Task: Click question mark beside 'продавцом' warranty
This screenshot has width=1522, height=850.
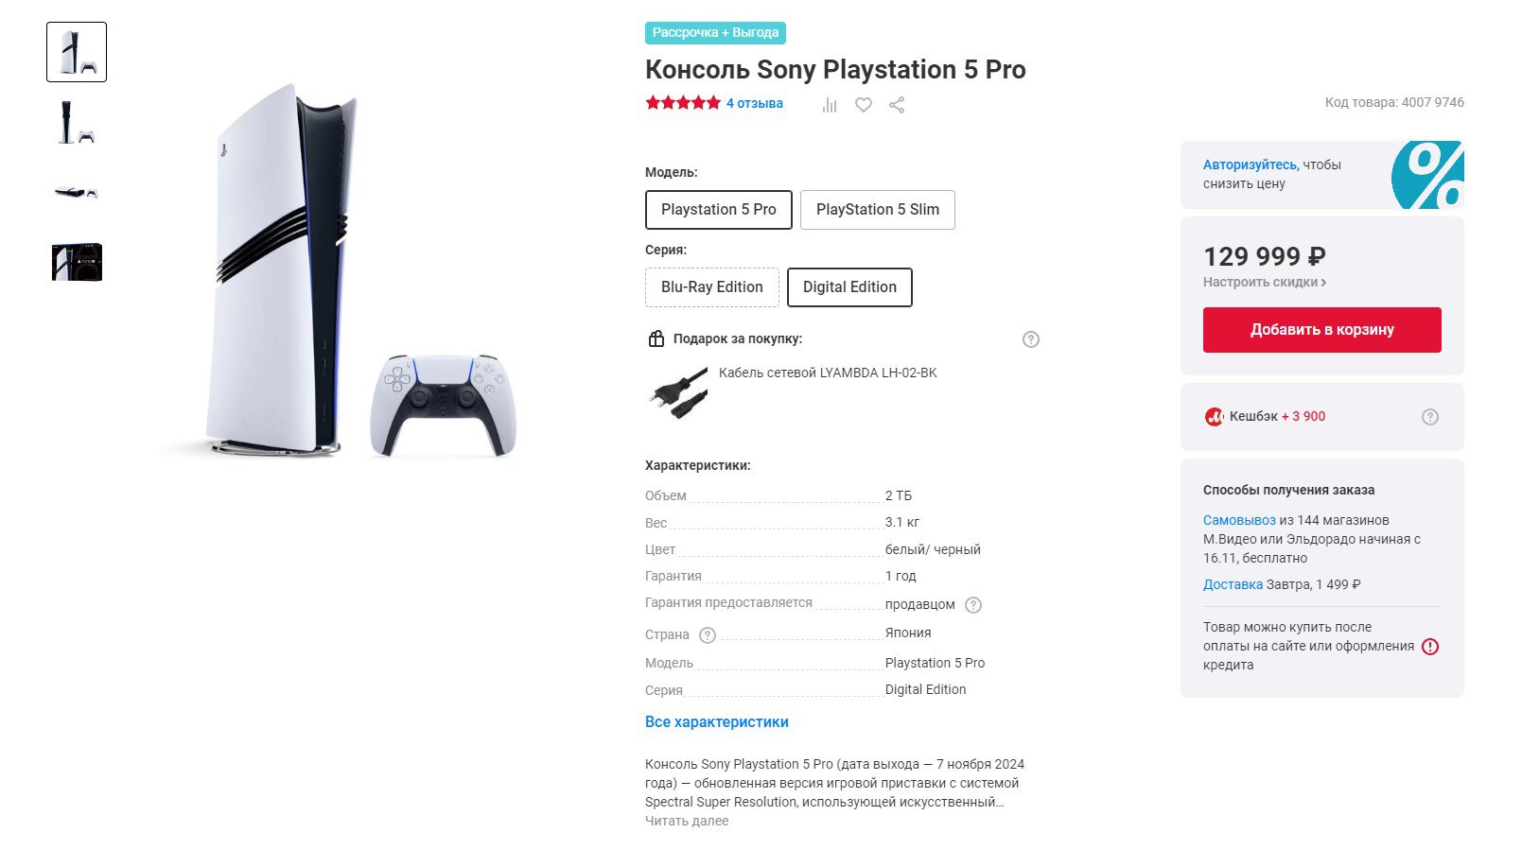Action: [x=973, y=605]
